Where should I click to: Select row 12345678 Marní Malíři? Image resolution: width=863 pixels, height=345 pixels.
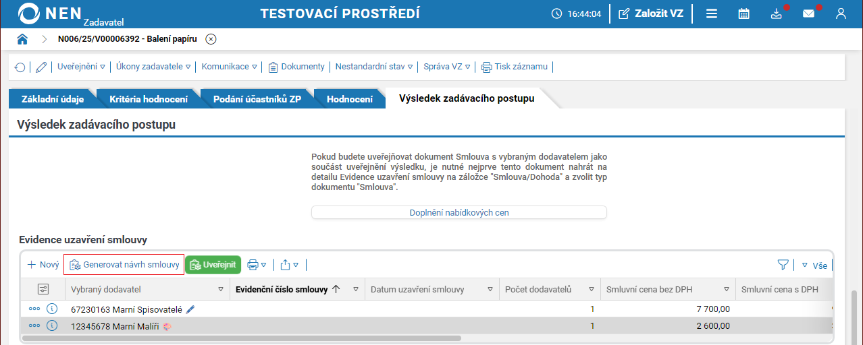[x=427, y=326]
